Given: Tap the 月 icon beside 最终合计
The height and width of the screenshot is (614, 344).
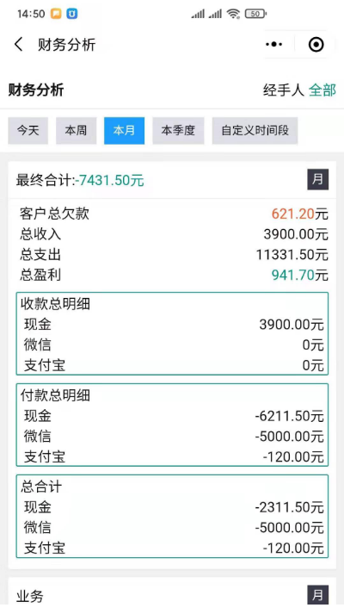Looking at the screenshot, I should (x=317, y=179).
